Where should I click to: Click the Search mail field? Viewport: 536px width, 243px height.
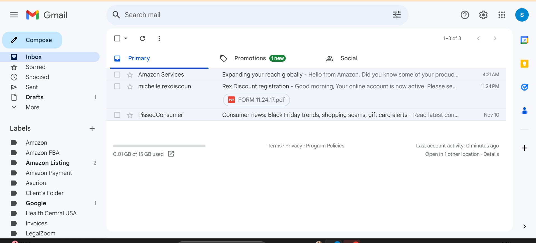[x=255, y=15]
